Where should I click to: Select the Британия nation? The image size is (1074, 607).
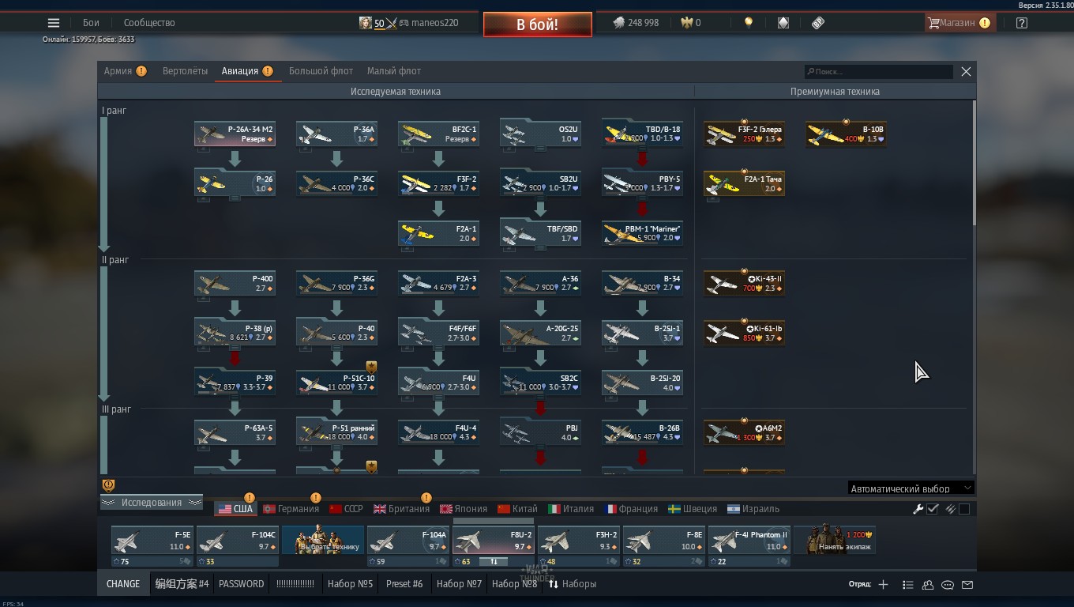point(401,509)
